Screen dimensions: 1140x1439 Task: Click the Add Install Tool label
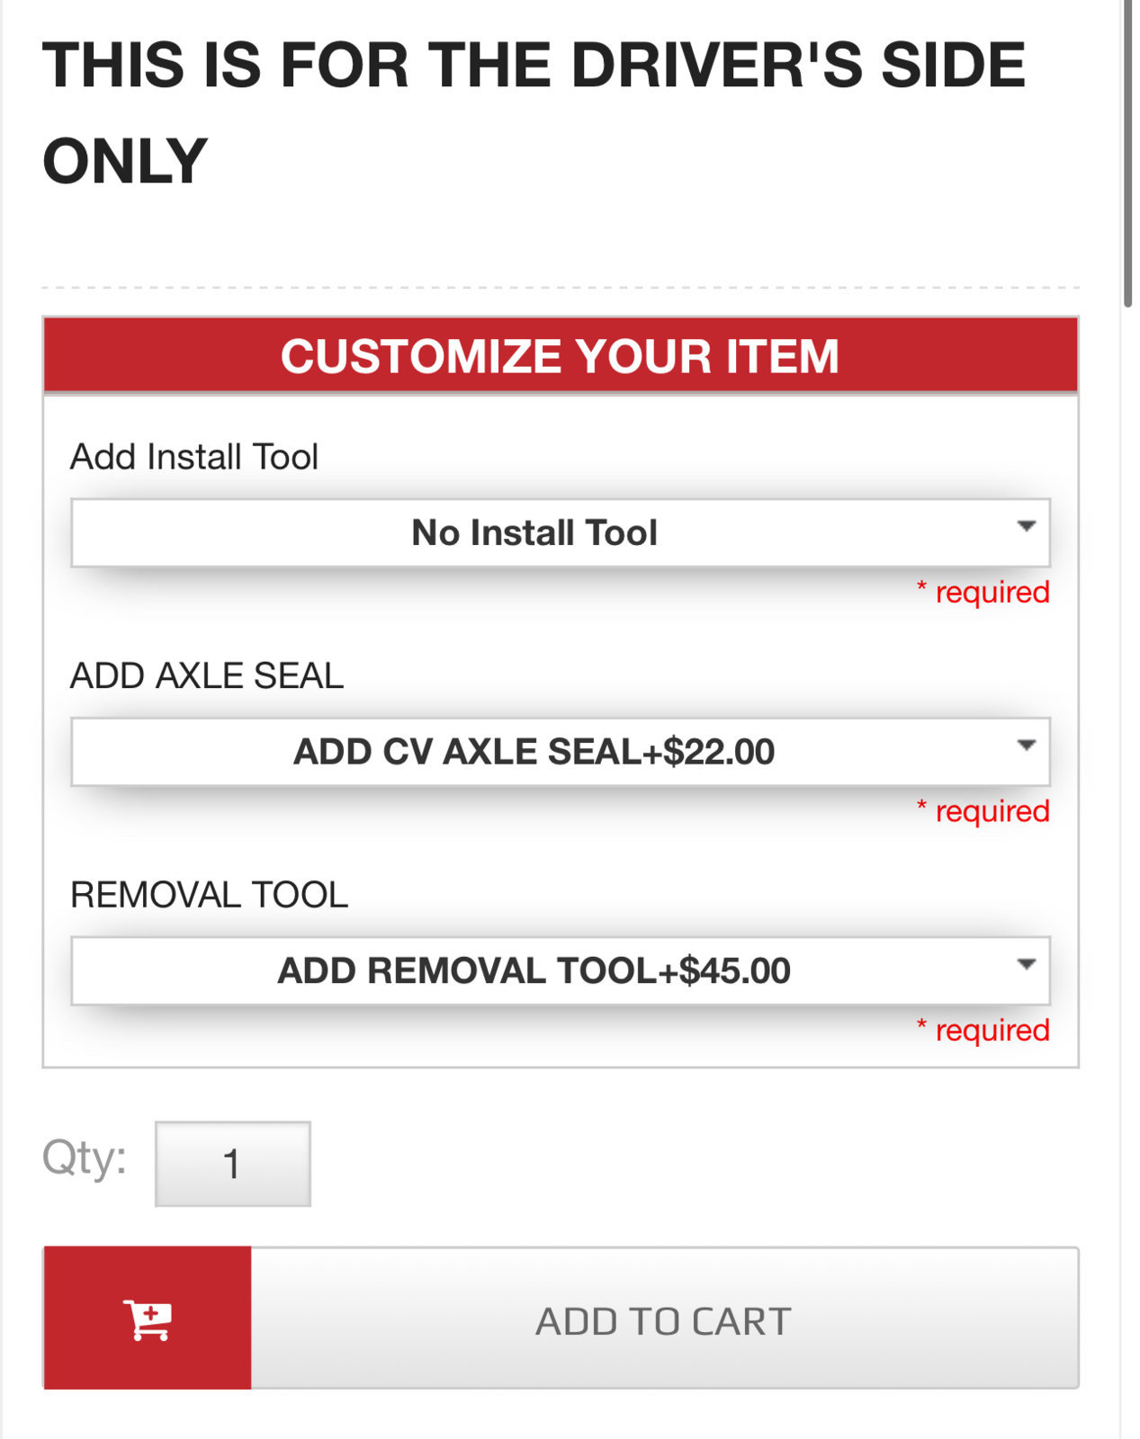point(194,457)
